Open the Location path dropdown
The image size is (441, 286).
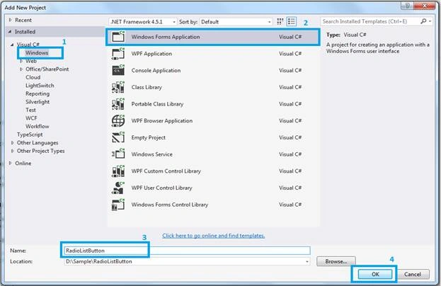tap(307, 261)
